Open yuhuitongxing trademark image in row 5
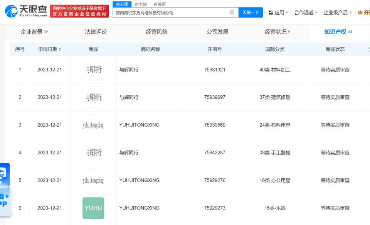This screenshot has height=225, width=370. [x=93, y=180]
